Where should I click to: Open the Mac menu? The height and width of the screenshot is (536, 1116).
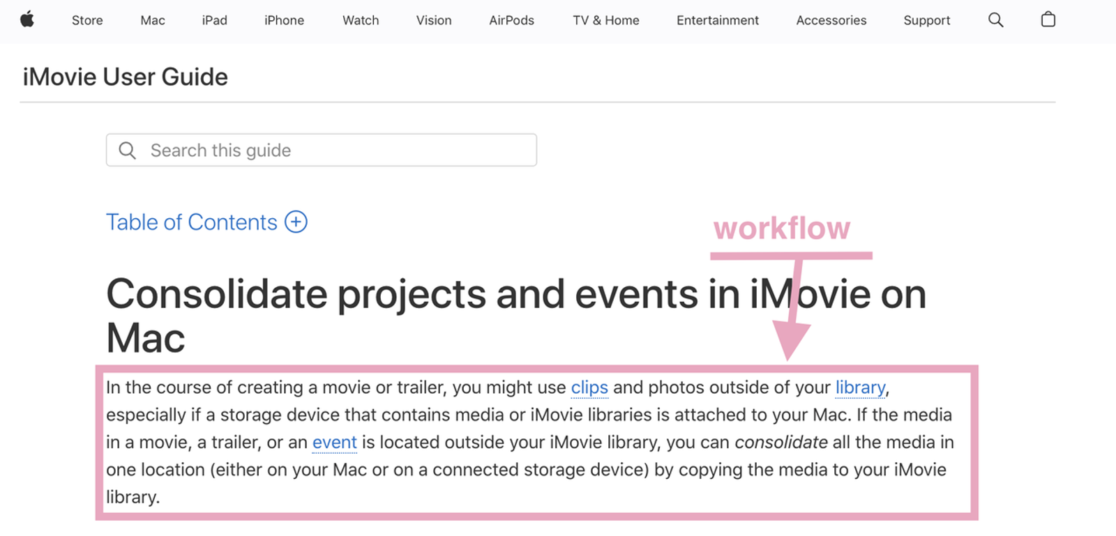pyautogui.click(x=153, y=20)
